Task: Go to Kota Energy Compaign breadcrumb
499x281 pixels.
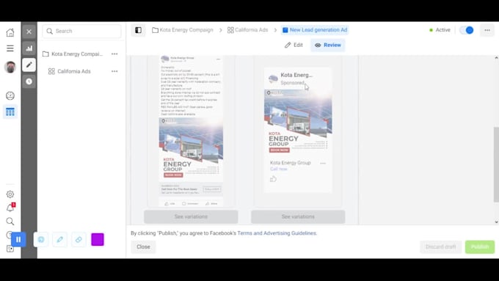Action: click(x=183, y=30)
